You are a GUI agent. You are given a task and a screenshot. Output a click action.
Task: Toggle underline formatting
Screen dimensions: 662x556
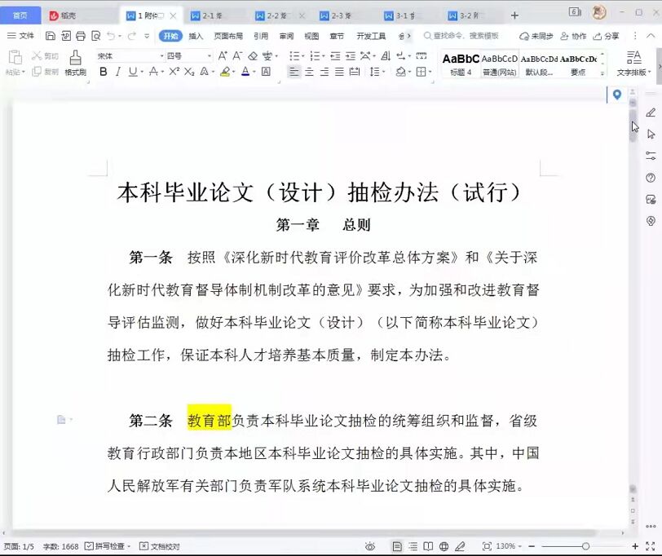click(134, 72)
